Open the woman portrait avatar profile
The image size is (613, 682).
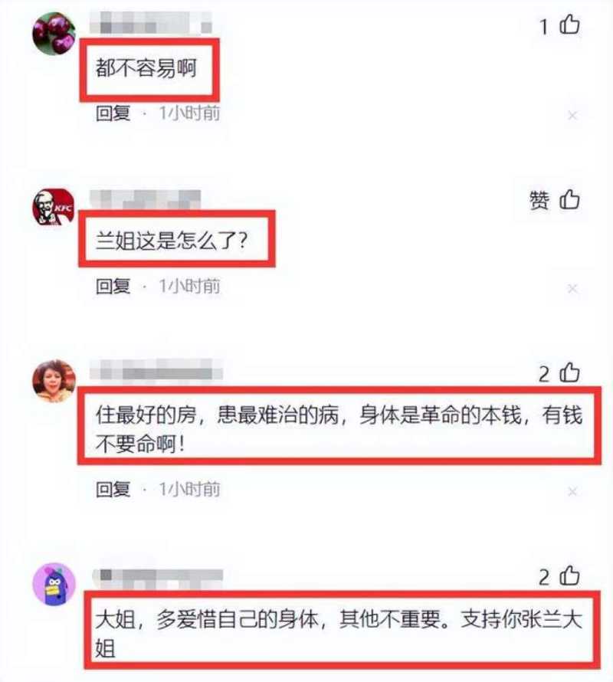(x=54, y=381)
